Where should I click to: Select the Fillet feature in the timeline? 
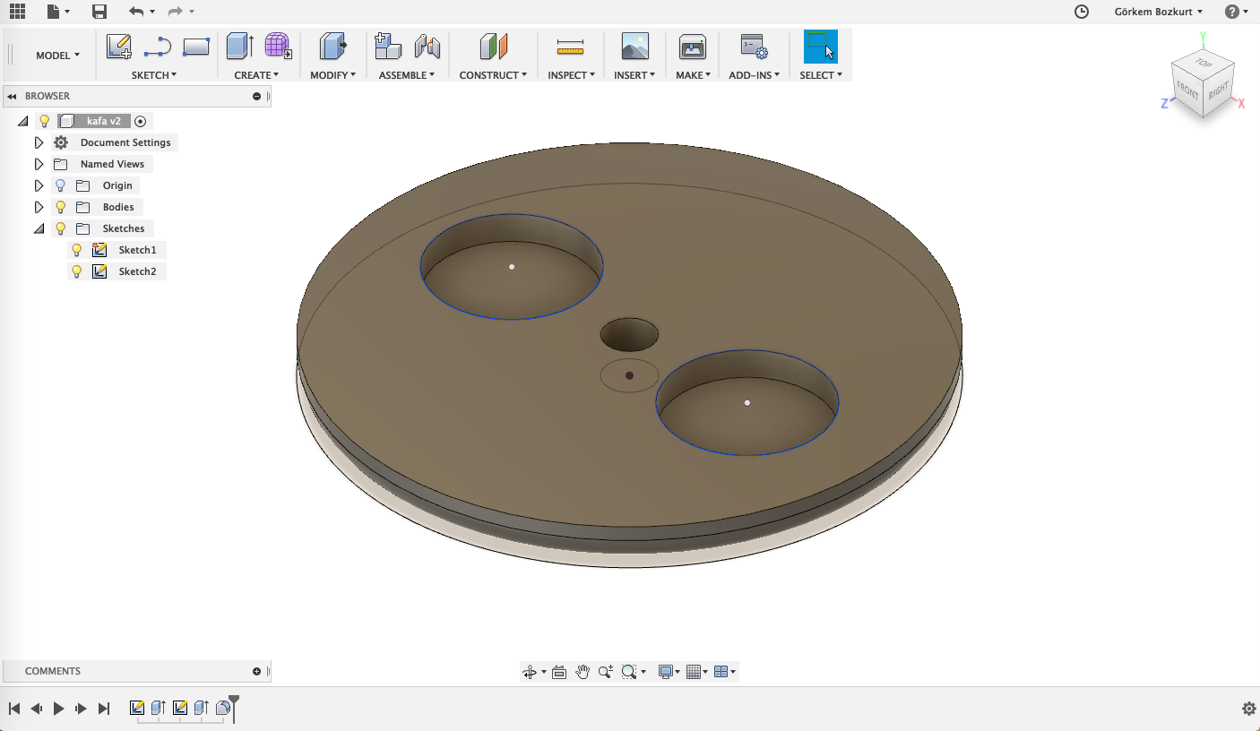point(223,708)
